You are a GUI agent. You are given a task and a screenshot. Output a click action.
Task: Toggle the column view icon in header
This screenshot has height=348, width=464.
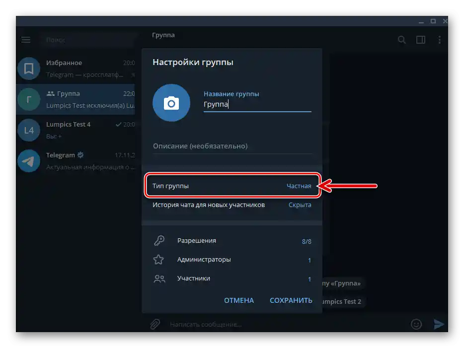tap(420, 40)
